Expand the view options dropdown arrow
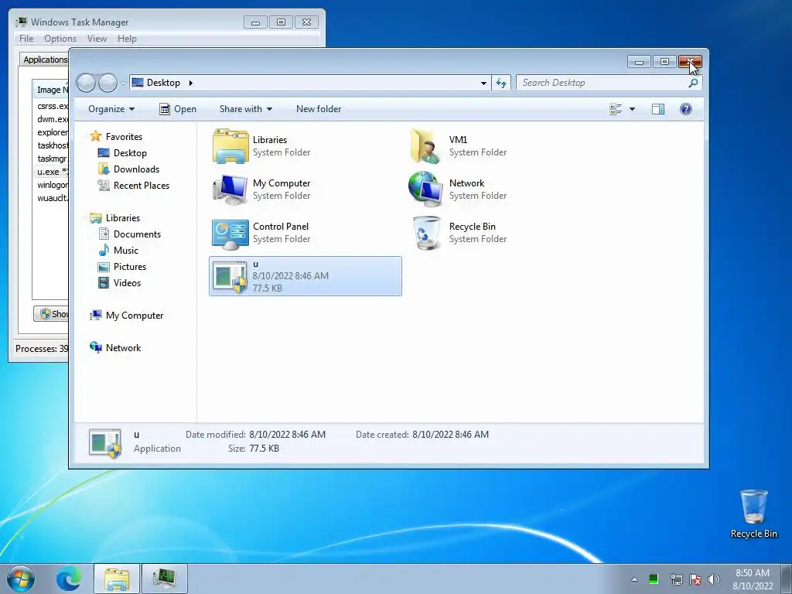 [x=632, y=109]
